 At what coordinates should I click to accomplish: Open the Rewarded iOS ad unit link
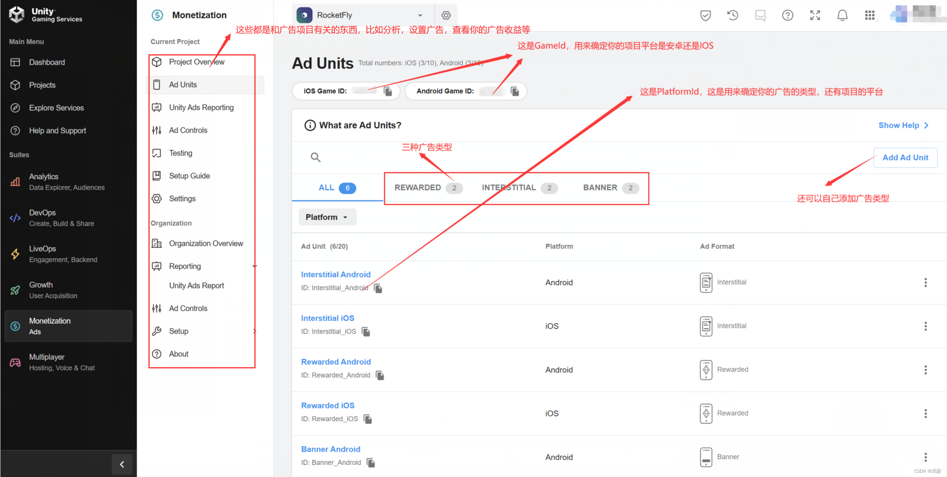[328, 405]
